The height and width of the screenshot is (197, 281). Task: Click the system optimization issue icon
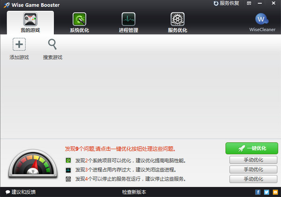point(69,161)
